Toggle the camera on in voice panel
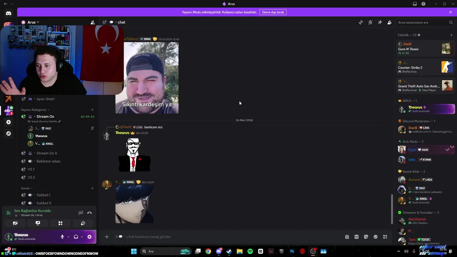The image size is (457, 257). 15,223
